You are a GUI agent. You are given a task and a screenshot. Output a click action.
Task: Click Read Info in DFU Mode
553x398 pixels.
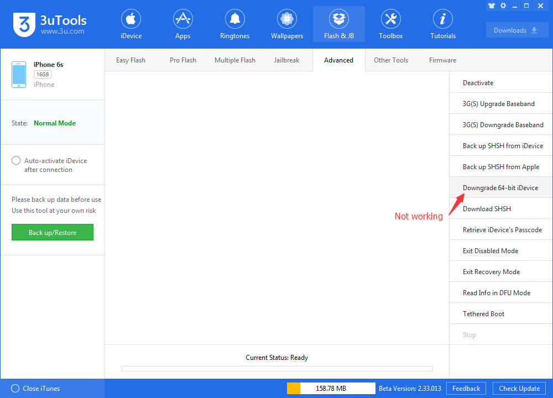pos(501,293)
